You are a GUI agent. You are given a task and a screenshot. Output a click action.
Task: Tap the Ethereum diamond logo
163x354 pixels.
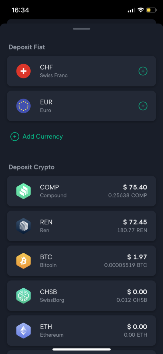click(23, 331)
